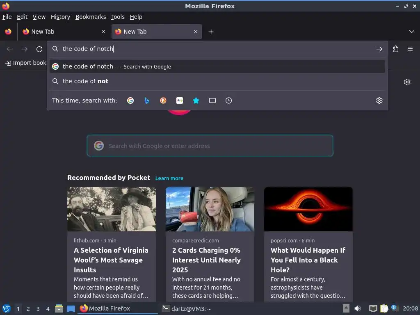Screen dimensions: 420x315
Task: Open the clipboard tray icon
Action: [384, 308]
